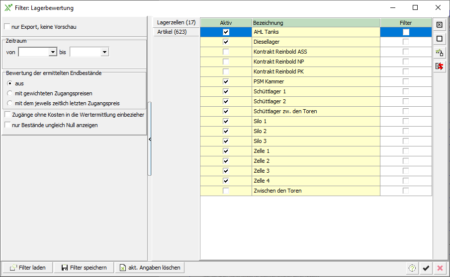Click the Lagerbewertung icon in the title bar
450x277 pixels.
pyautogui.click(x=8, y=7)
